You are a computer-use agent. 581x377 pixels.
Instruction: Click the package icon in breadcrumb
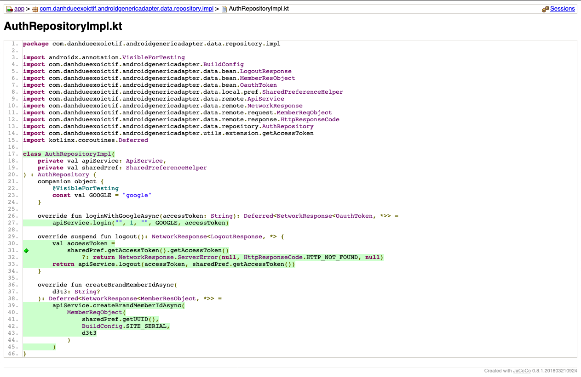[x=35, y=9]
